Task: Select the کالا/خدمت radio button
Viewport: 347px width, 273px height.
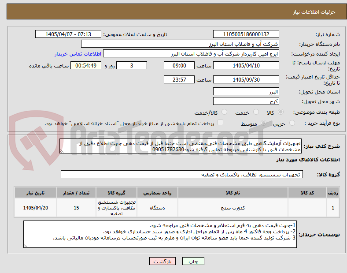Action: (x=225, y=112)
